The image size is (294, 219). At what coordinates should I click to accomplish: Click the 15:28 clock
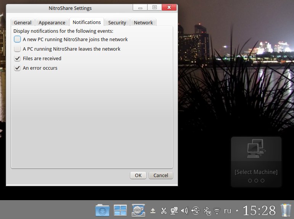tap(259, 211)
